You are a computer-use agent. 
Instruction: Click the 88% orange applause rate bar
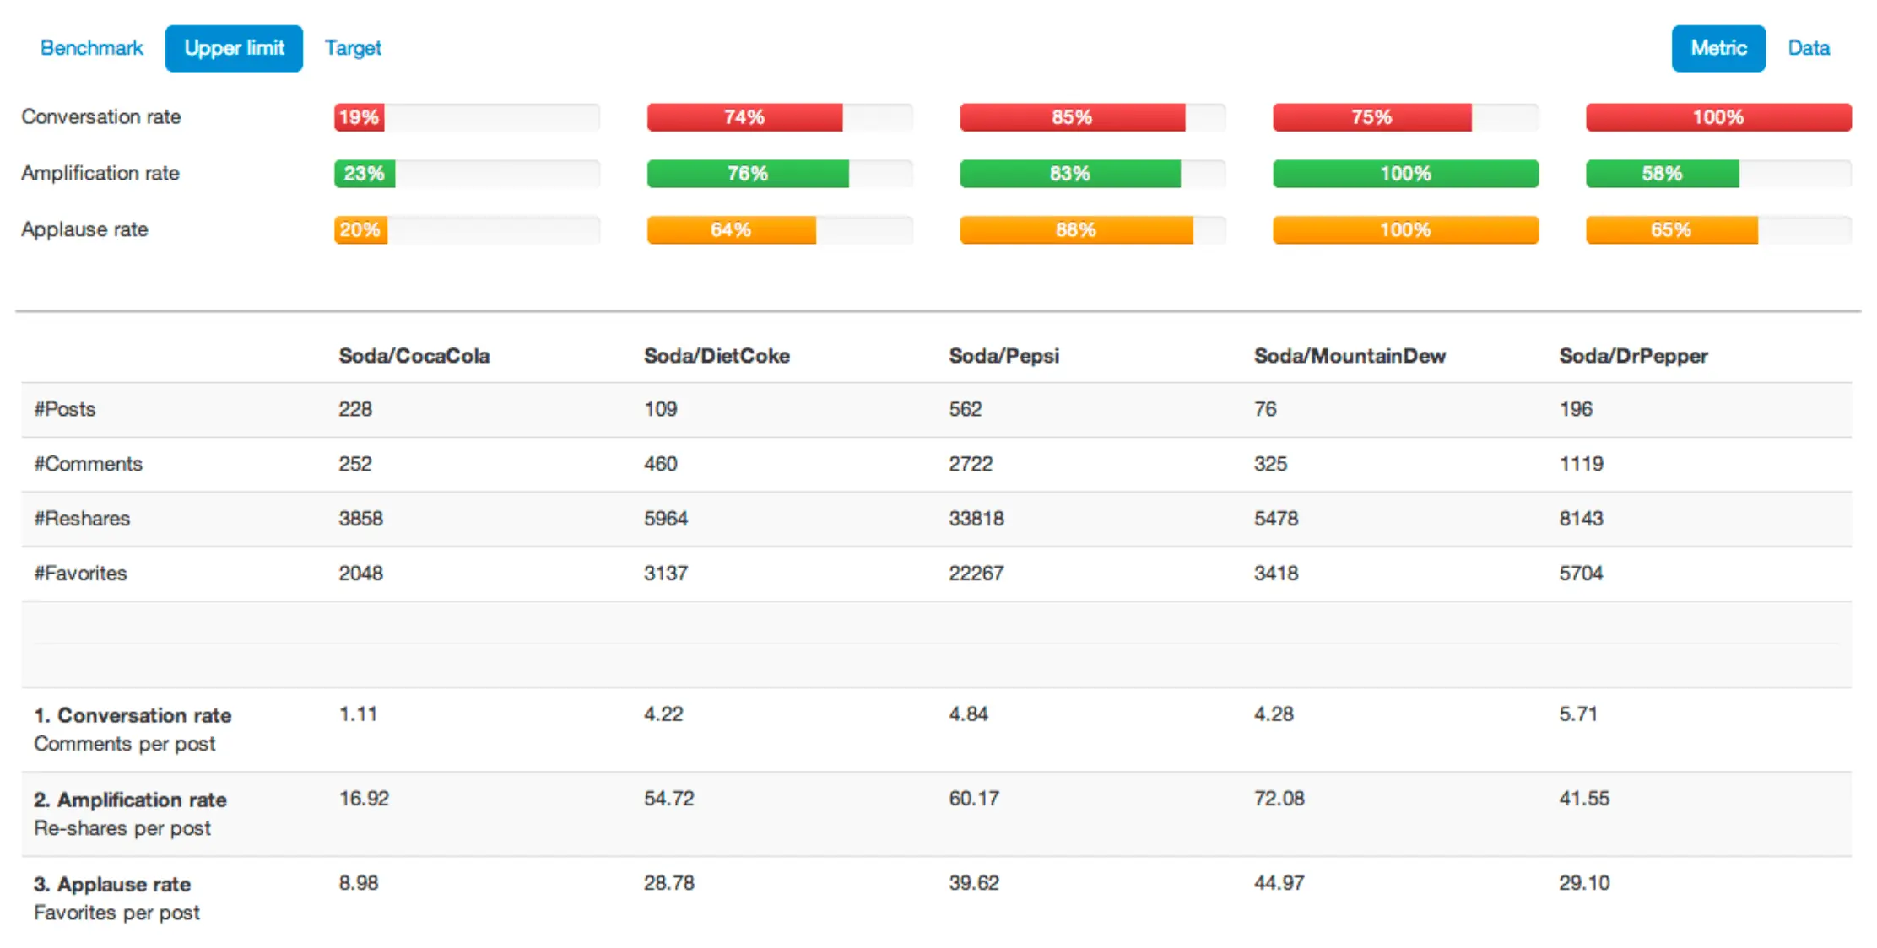(x=1075, y=230)
